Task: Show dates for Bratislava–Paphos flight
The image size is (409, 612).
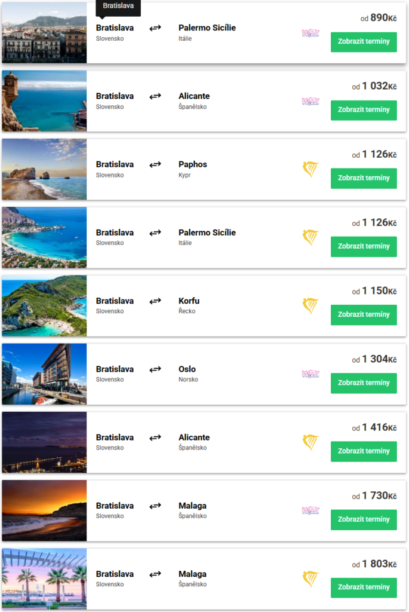Action: 364,178
